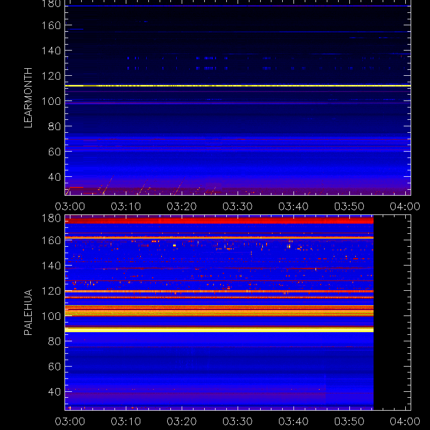
Task: Select the 120 tick label on Learmonth axis
Action: coord(51,76)
